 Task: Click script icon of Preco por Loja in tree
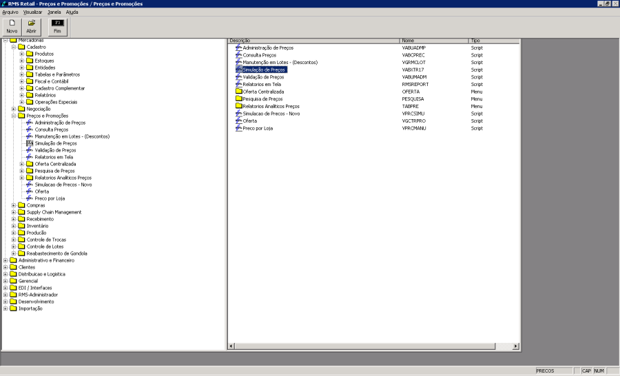[30, 198]
